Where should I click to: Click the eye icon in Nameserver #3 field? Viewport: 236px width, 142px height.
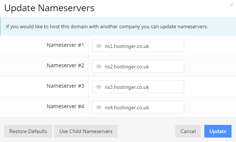99,87
